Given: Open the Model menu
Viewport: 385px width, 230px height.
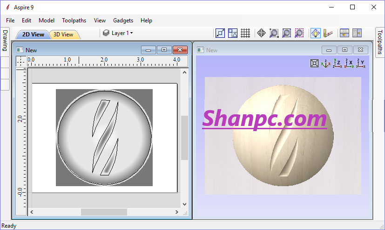Looking at the screenshot, I should (47, 21).
